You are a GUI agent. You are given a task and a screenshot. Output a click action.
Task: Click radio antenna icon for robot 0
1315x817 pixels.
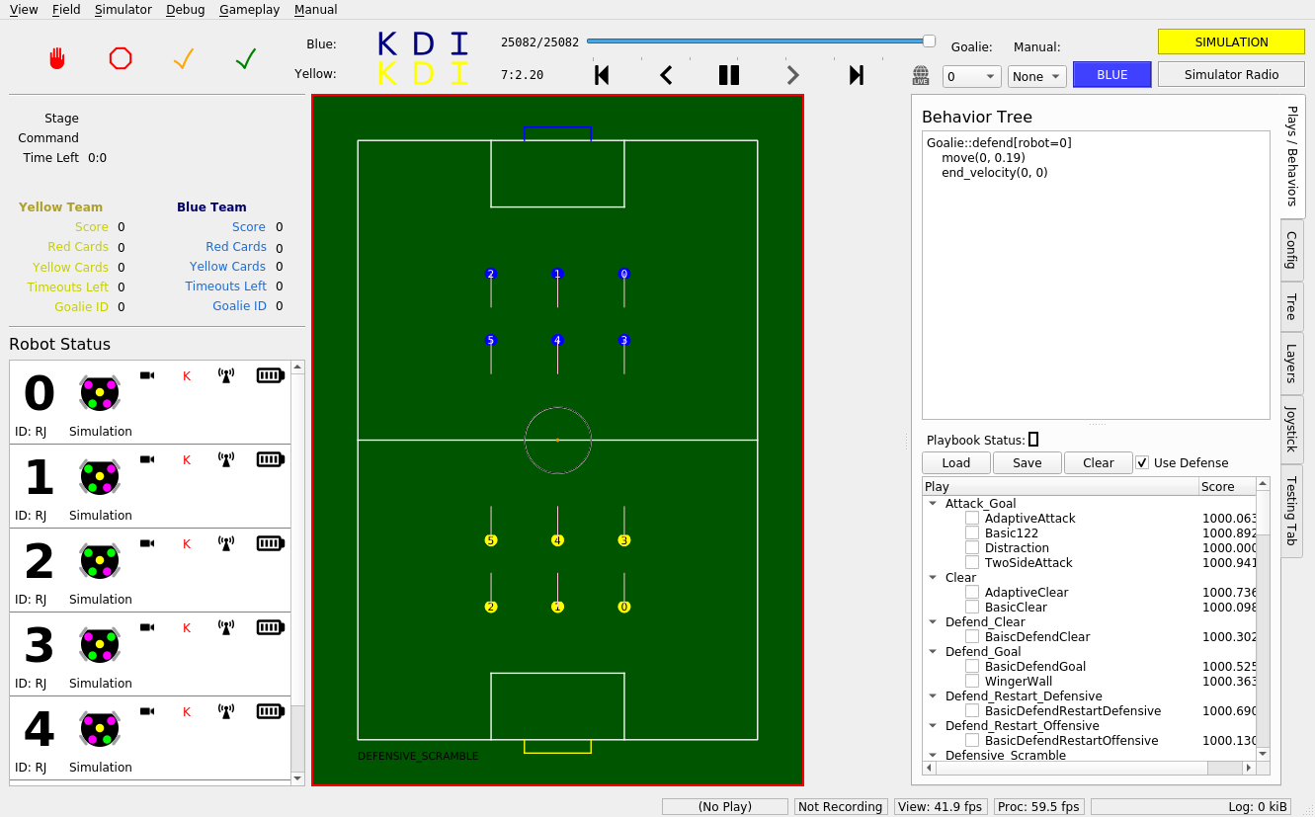(x=225, y=375)
